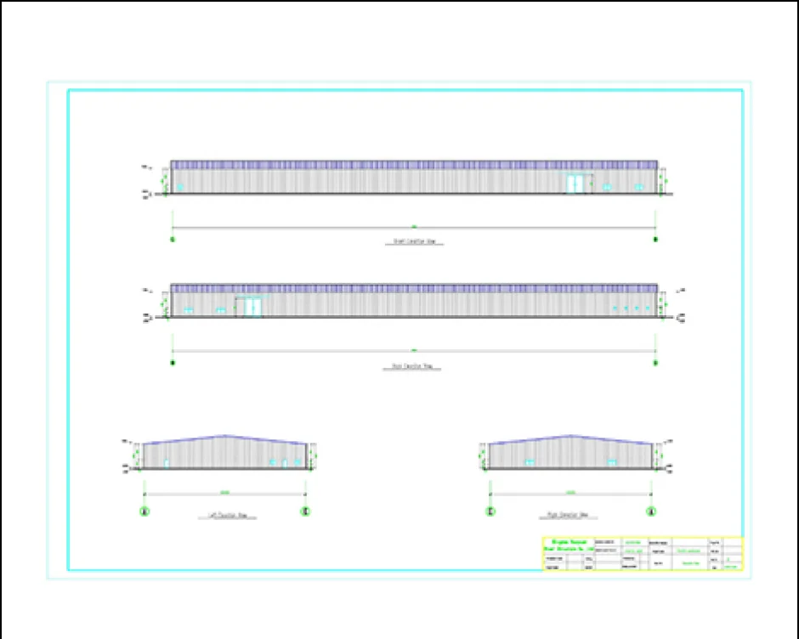Click the right grid marker under front elevation
Image resolution: width=799 pixels, height=639 pixels.
coord(655,240)
